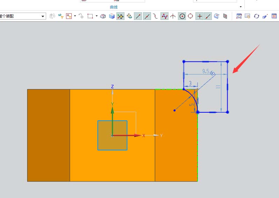Select the 11 vertical dimension
The image size is (279, 198).
point(218,87)
